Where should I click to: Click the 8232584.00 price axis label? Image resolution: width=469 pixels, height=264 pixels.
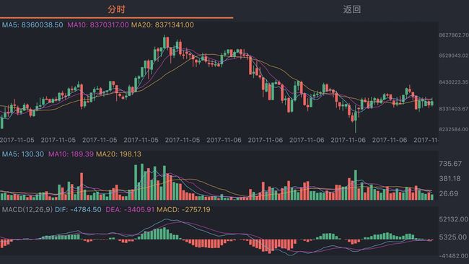coord(454,129)
